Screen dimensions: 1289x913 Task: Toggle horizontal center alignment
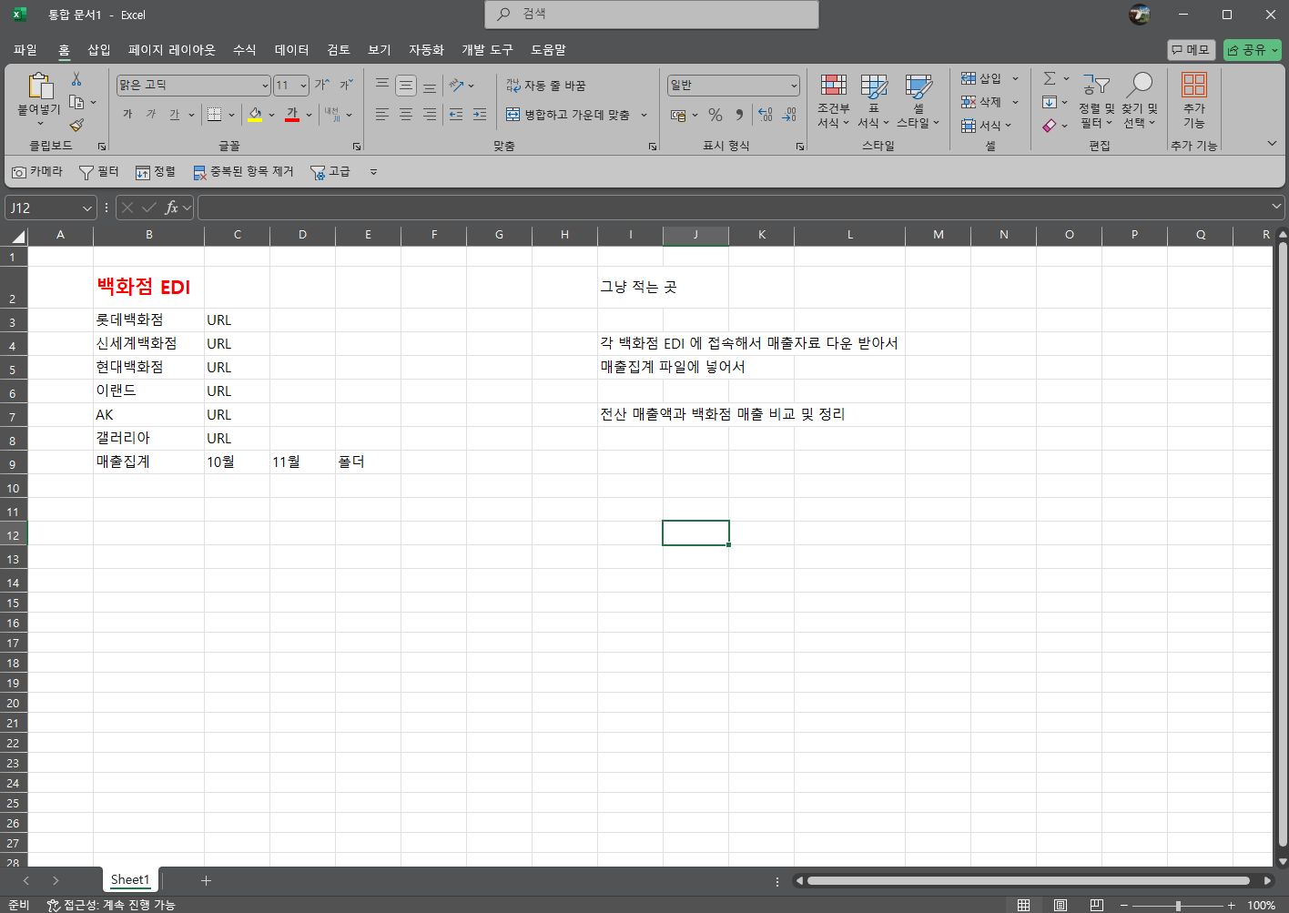(406, 114)
